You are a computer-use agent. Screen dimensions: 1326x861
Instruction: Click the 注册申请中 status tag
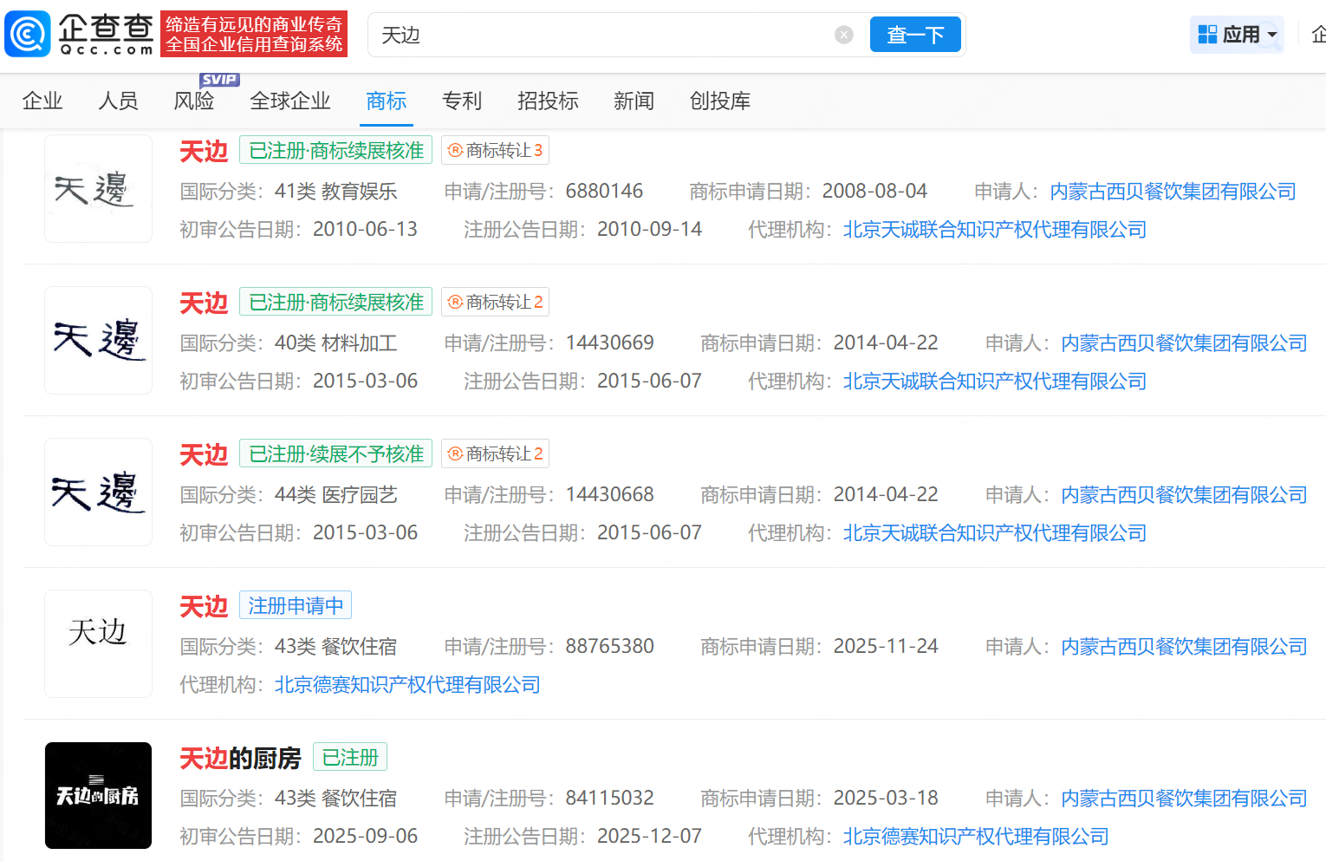pyautogui.click(x=295, y=604)
